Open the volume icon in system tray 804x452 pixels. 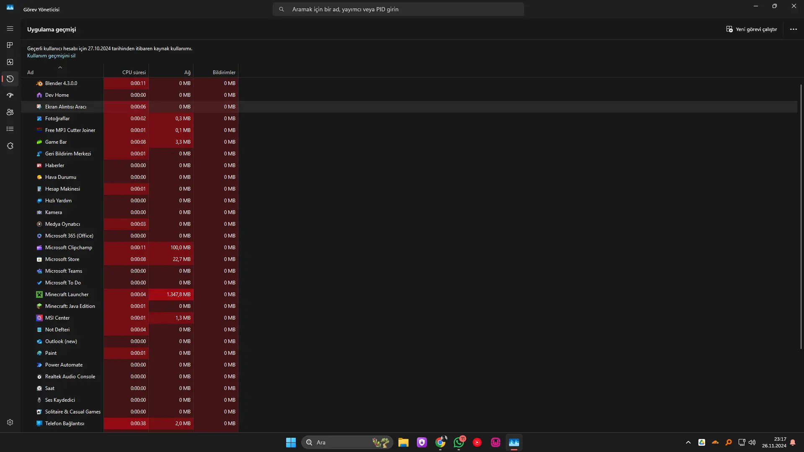pyautogui.click(x=752, y=442)
